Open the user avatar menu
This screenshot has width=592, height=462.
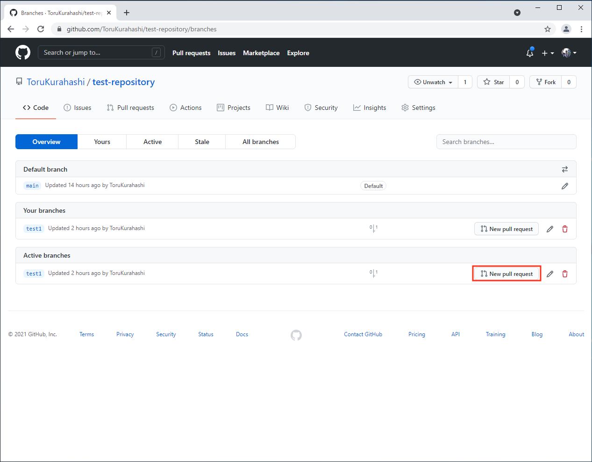click(569, 53)
